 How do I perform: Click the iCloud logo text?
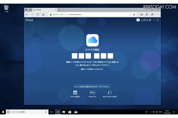pyautogui.click(x=29, y=20)
